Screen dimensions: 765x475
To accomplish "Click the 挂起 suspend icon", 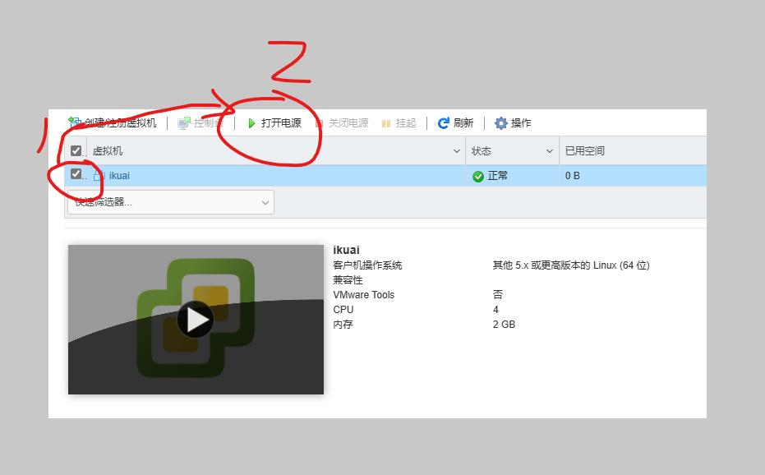I will (386, 122).
